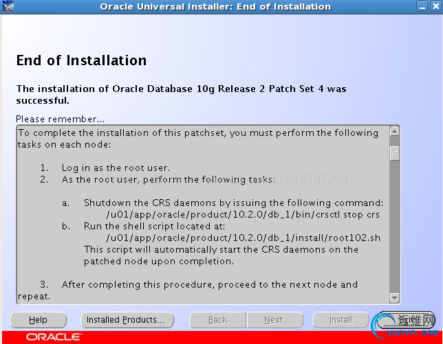Close the Oracle Universal Installer window

click(x=436, y=6)
